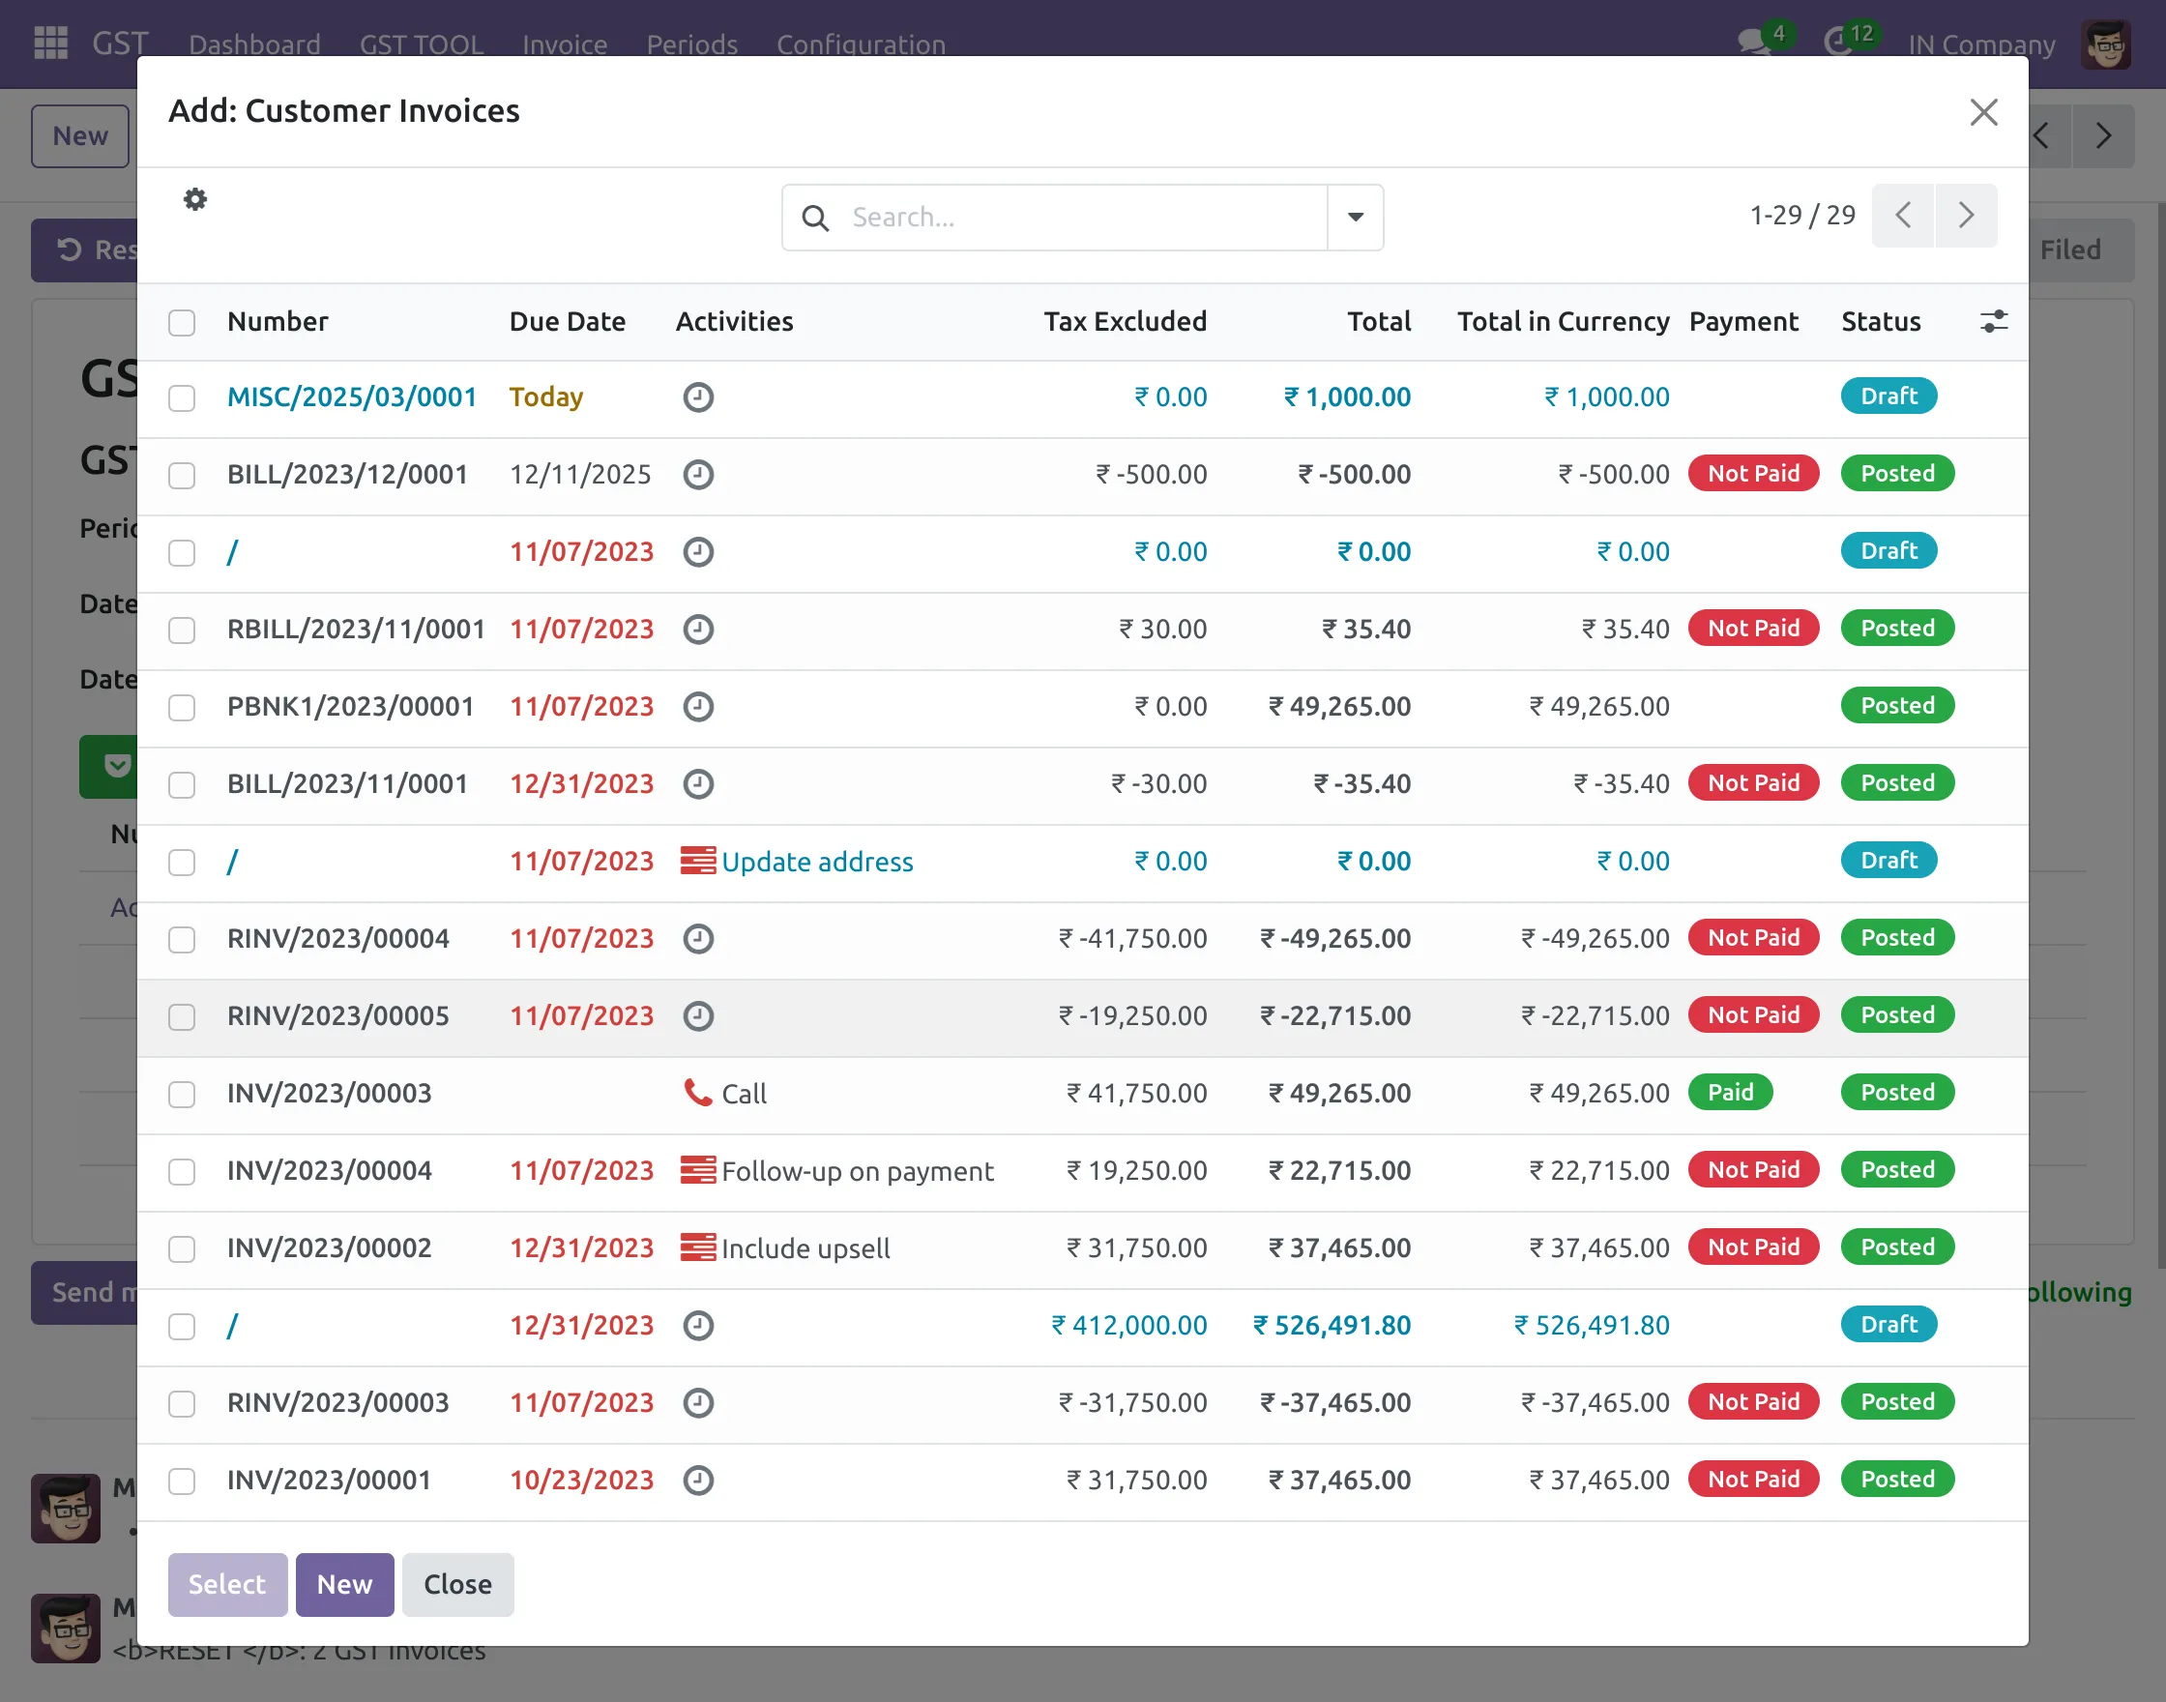Toggle the select-all checkbox in the header

(x=182, y=322)
